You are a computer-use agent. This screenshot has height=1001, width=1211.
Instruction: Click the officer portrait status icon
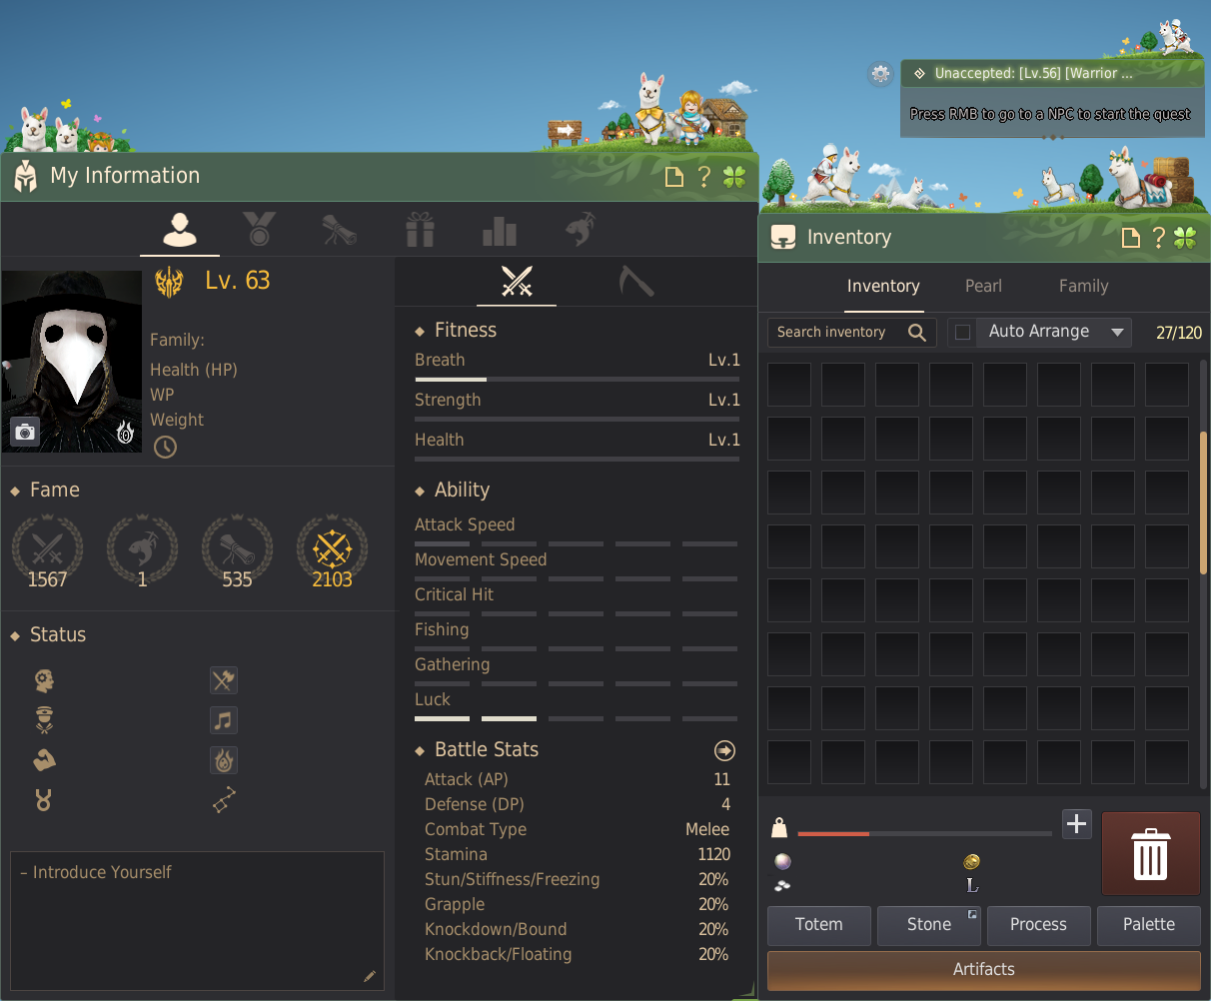coord(44,720)
